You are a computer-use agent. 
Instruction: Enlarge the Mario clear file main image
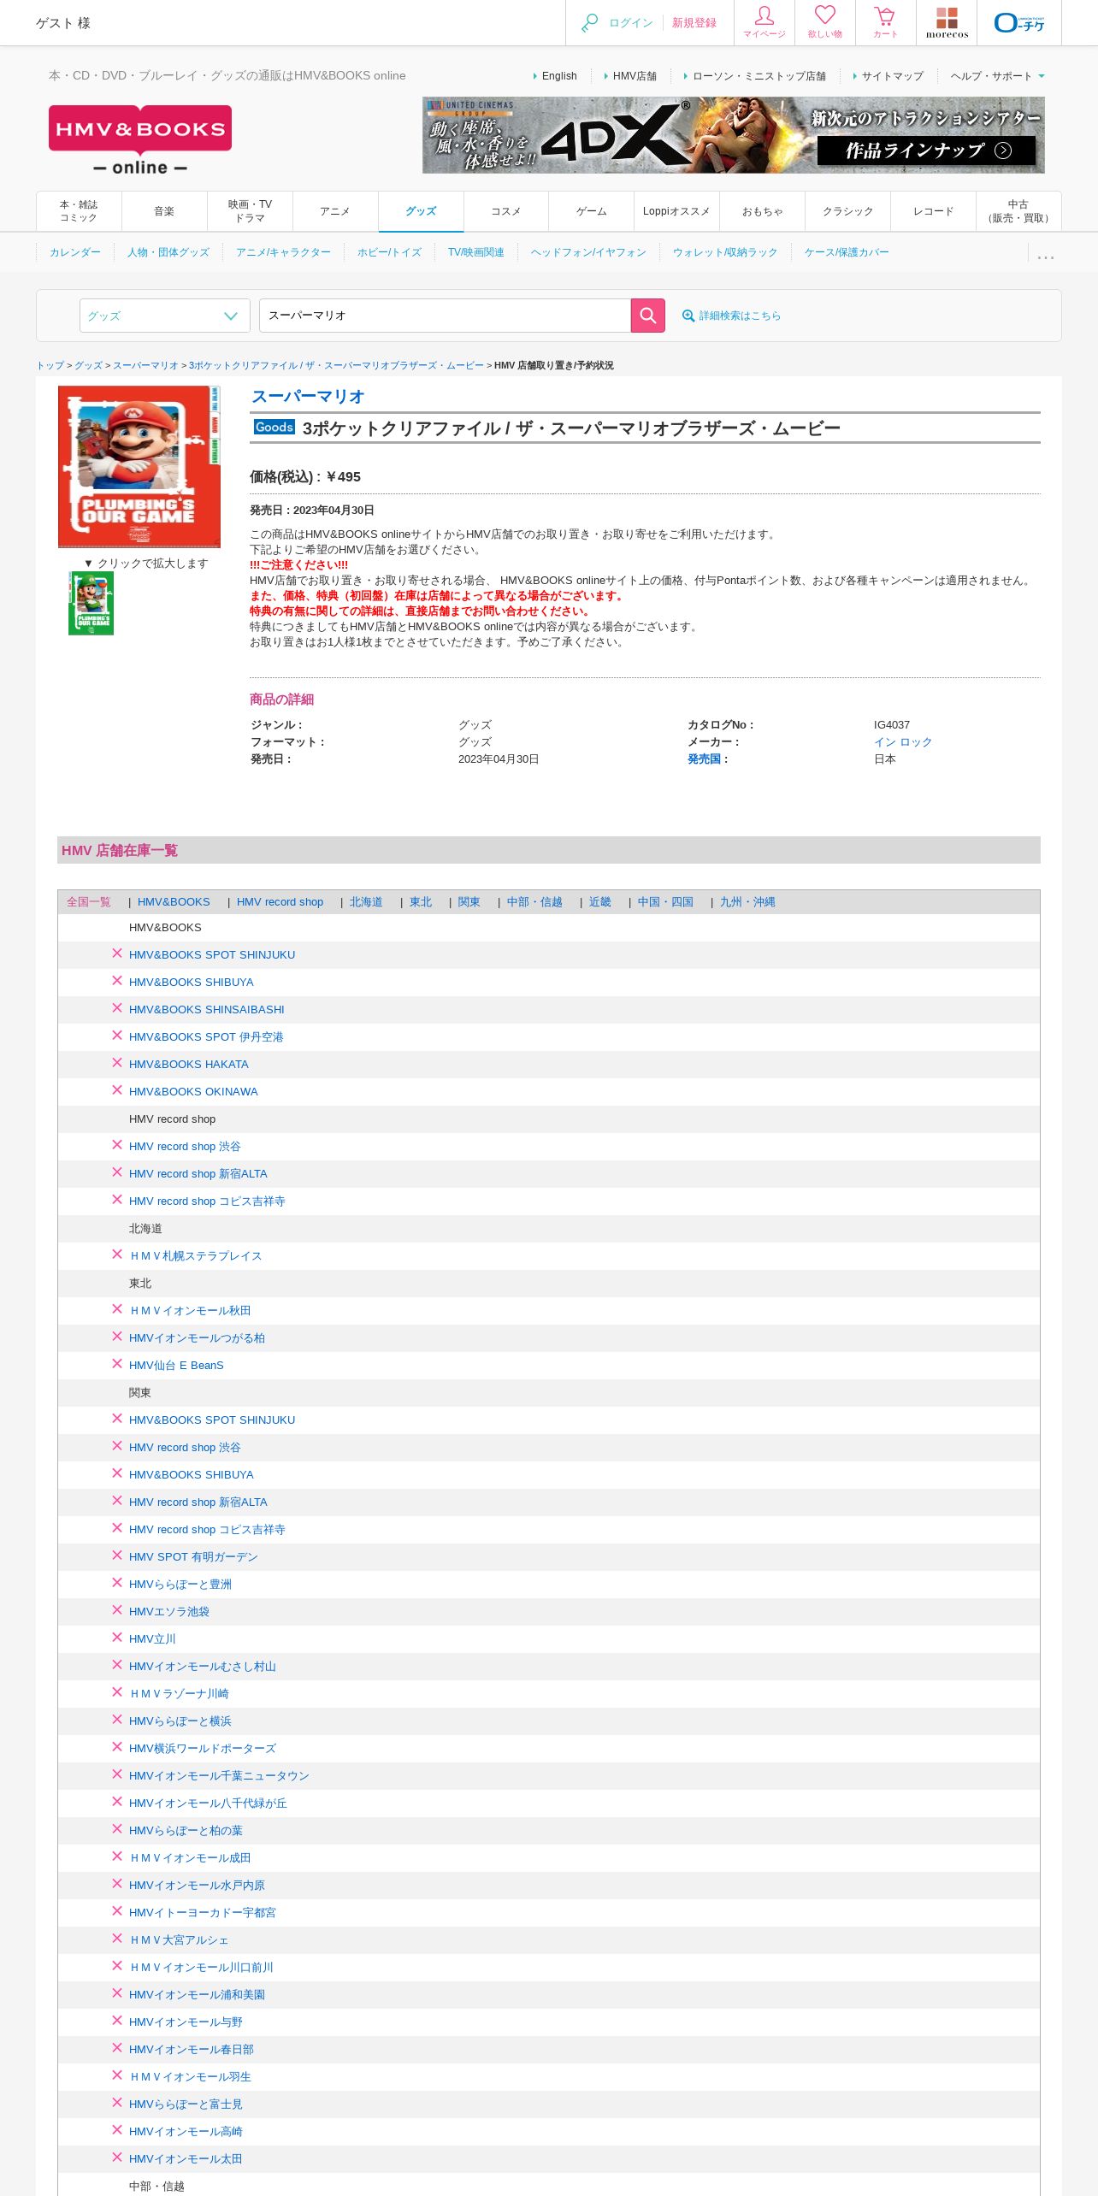(x=139, y=466)
